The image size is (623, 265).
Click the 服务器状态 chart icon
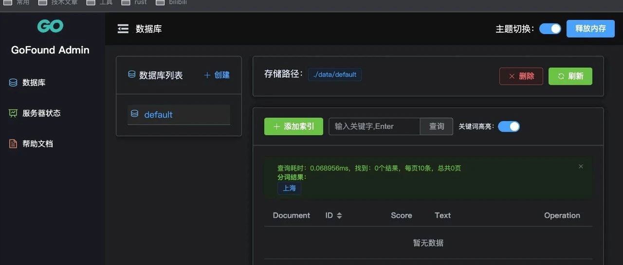pos(14,113)
